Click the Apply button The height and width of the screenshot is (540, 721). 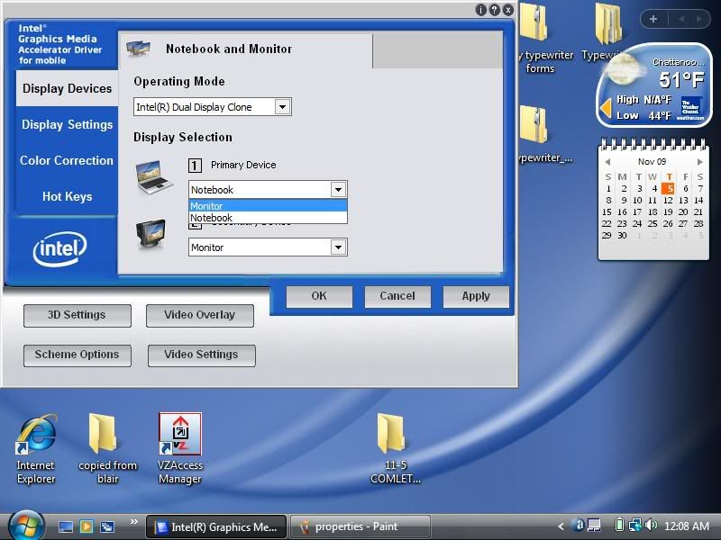[476, 296]
